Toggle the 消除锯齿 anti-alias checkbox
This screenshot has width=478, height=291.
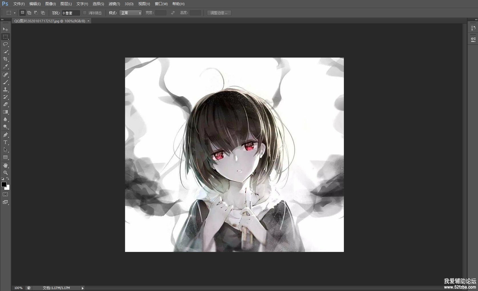pyautogui.click(x=85, y=13)
